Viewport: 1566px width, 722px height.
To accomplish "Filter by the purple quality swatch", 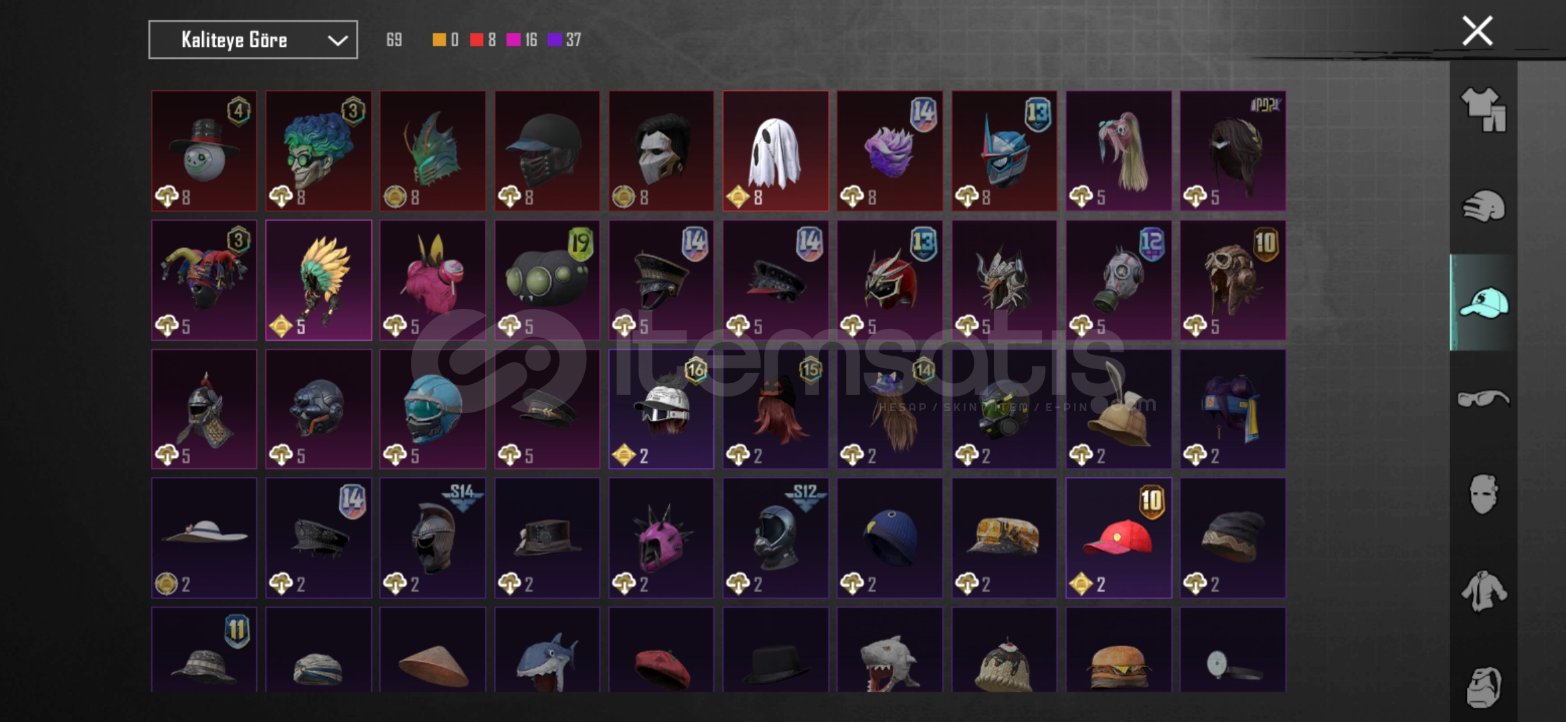I will coord(554,40).
